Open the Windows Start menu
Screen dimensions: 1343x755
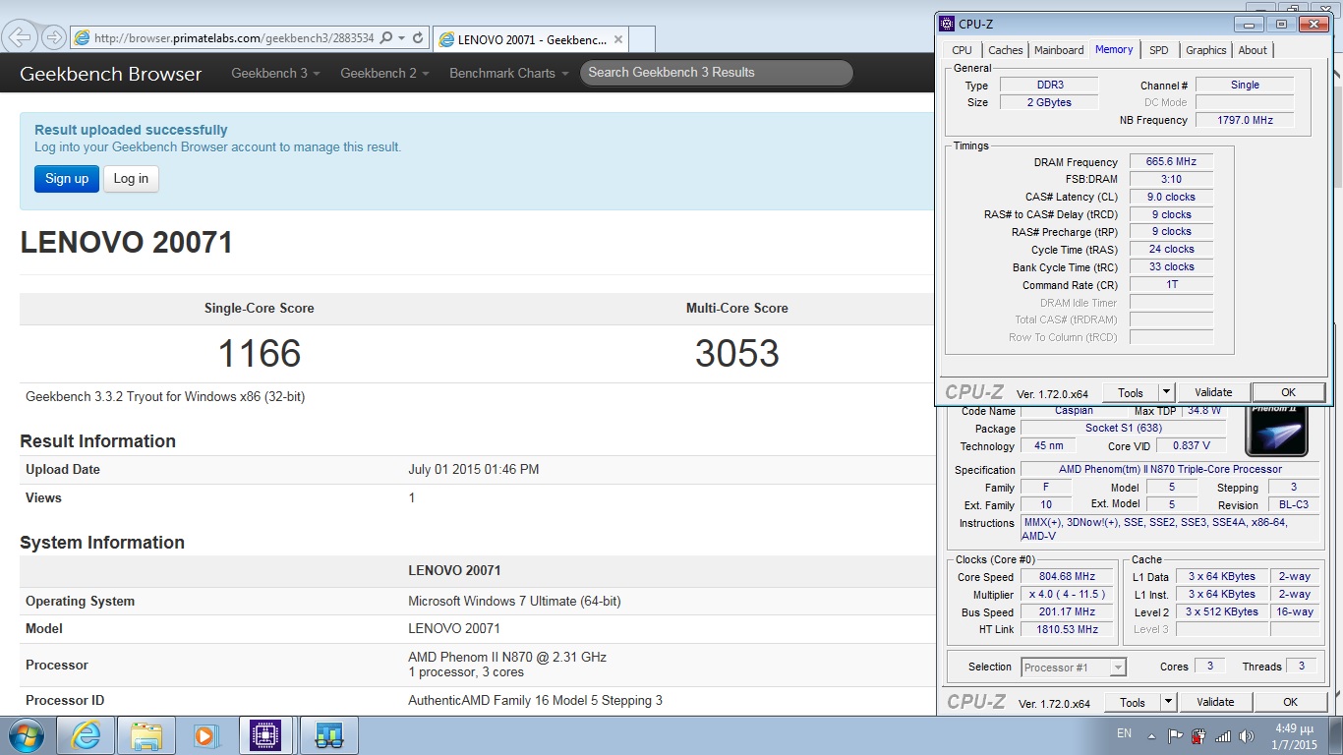coord(26,735)
